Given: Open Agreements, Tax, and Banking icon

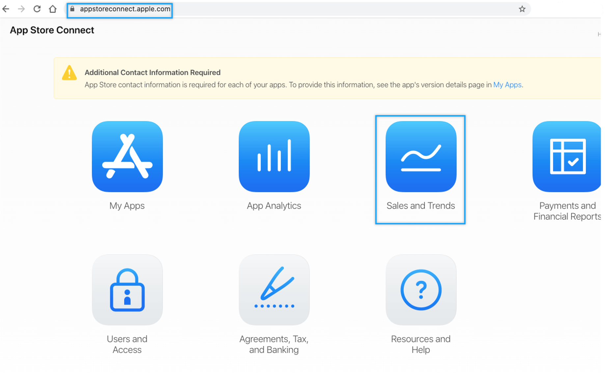Looking at the screenshot, I should pos(274,290).
